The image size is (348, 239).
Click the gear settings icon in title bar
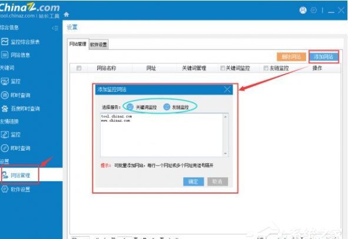coord(314,10)
